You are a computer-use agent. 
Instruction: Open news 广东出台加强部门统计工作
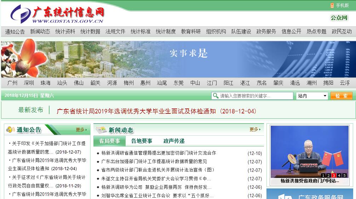point(154,162)
